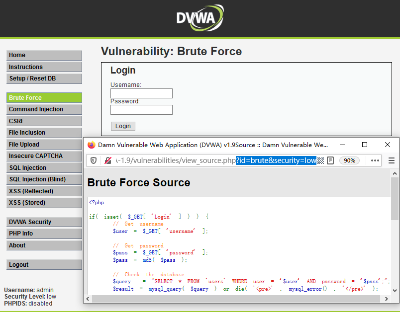Reset the 90% zoom level badge
The image size is (400, 312).
point(349,160)
